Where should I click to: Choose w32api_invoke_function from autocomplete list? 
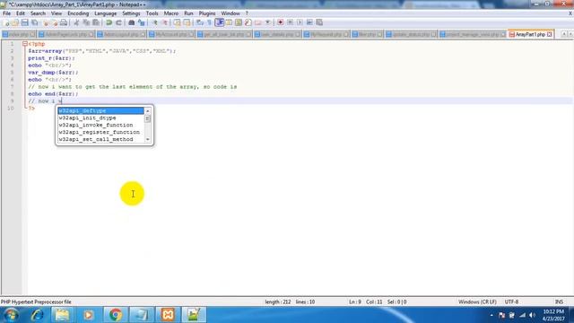[x=100, y=125]
